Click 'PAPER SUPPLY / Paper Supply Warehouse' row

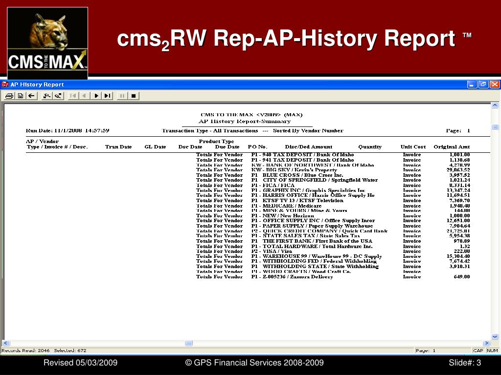333,226
